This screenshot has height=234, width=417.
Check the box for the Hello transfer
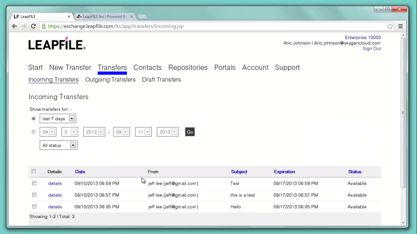34,207
